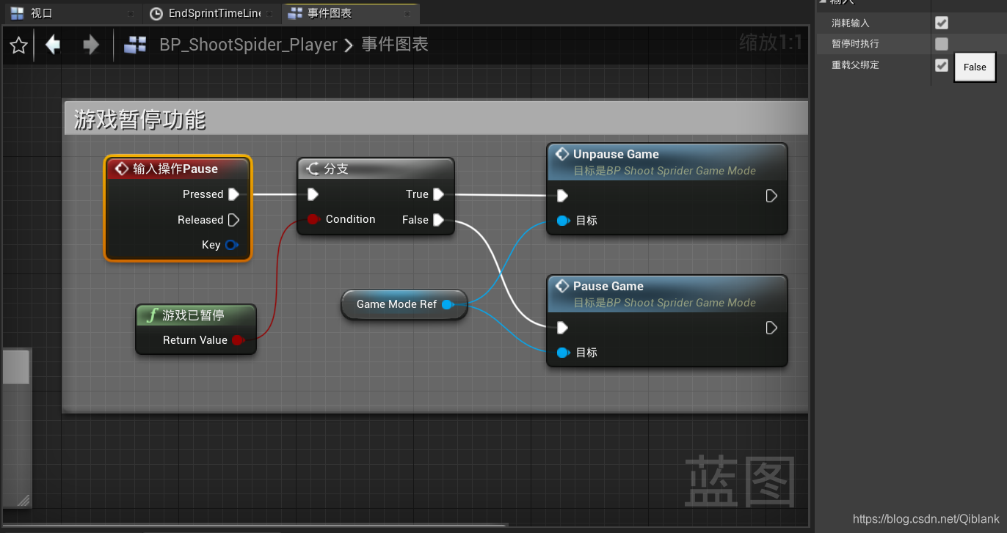The width and height of the screenshot is (1007, 533).
Task: Click the branch False output pin
Action: pyautogui.click(x=438, y=220)
